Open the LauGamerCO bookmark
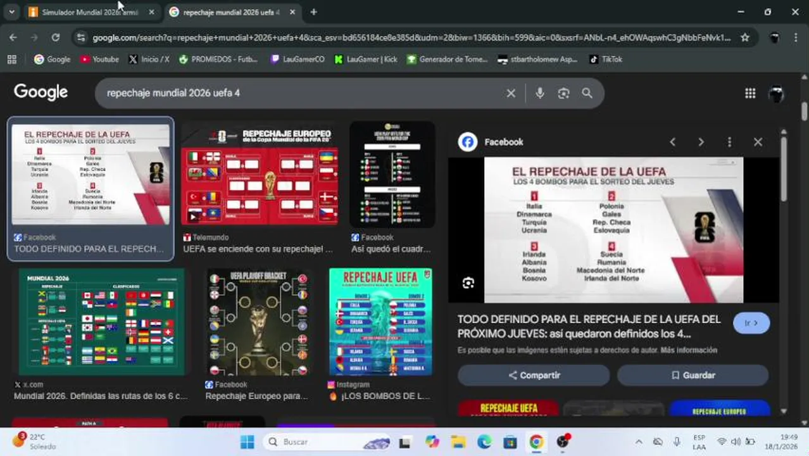Screen dimensions: 809x456 [x=298, y=59]
